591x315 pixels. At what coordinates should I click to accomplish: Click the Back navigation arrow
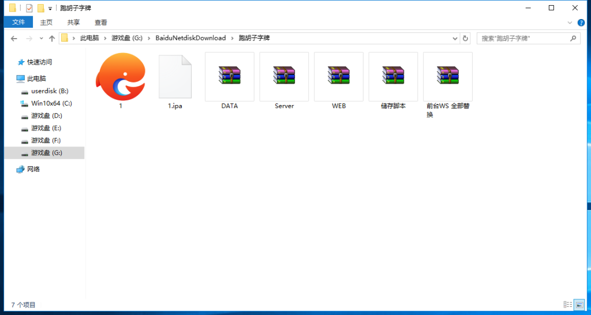14,39
